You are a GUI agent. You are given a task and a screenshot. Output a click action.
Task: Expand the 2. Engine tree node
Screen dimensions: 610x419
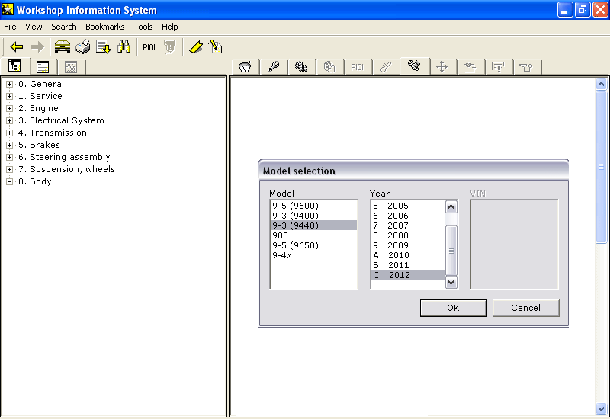tap(9, 108)
